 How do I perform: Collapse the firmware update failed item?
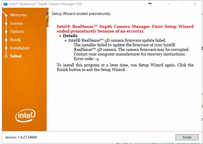pyautogui.click(x=65, y=41)
